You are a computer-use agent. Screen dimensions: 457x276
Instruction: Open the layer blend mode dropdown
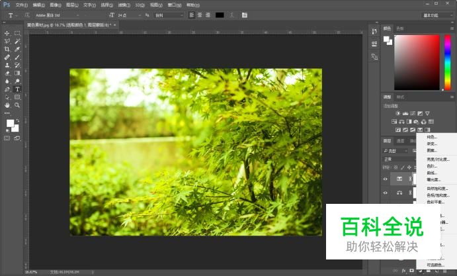coord(399,160)
